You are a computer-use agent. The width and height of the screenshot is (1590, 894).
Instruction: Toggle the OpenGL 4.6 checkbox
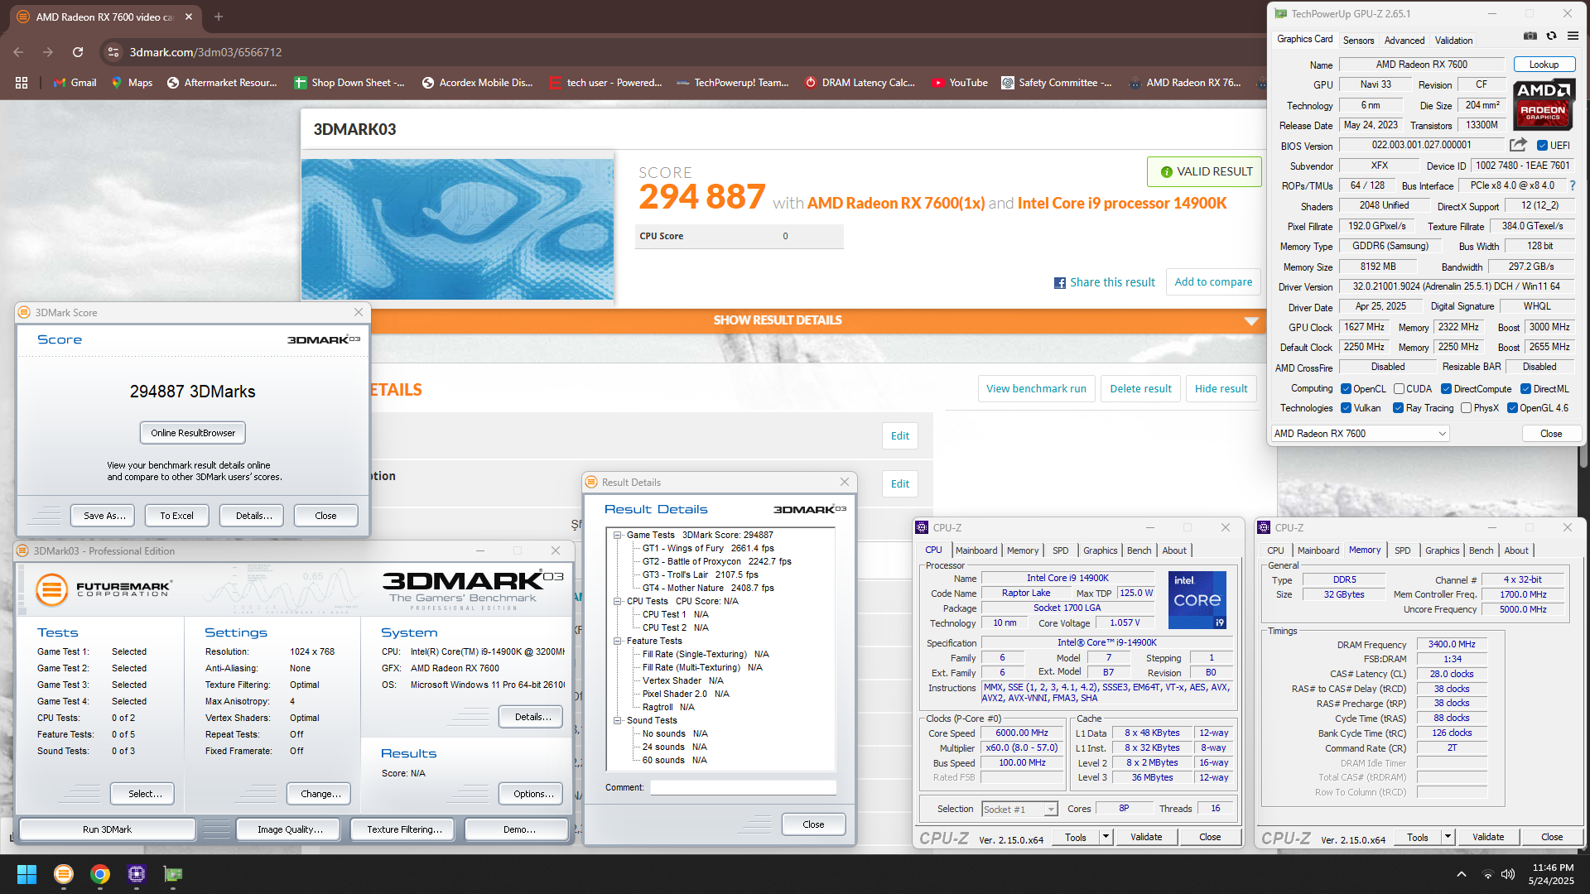(x=1512, y=408)
